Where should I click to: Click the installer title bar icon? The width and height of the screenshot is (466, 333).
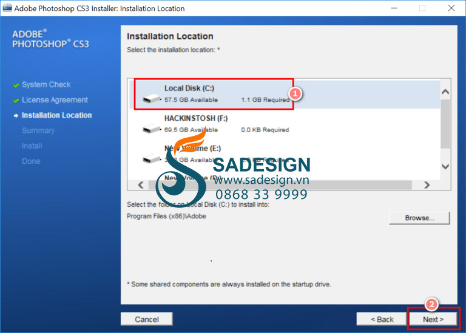tap(7, 8)
